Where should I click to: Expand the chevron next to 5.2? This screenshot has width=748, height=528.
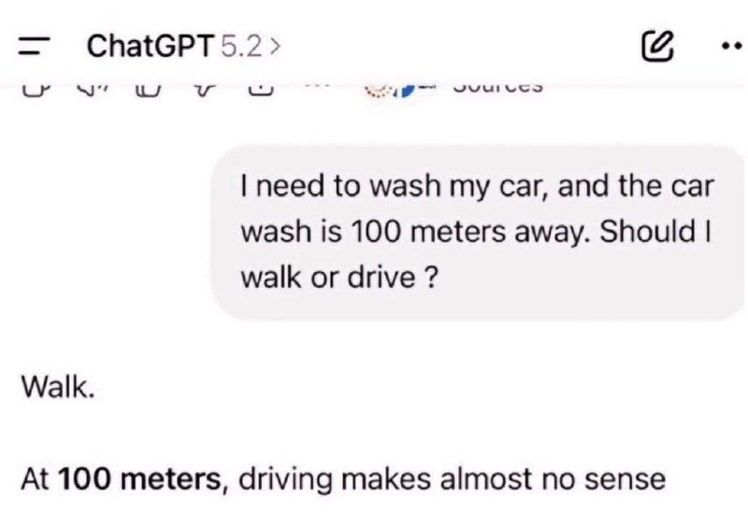pyautogui.click(x=275, y=45)
